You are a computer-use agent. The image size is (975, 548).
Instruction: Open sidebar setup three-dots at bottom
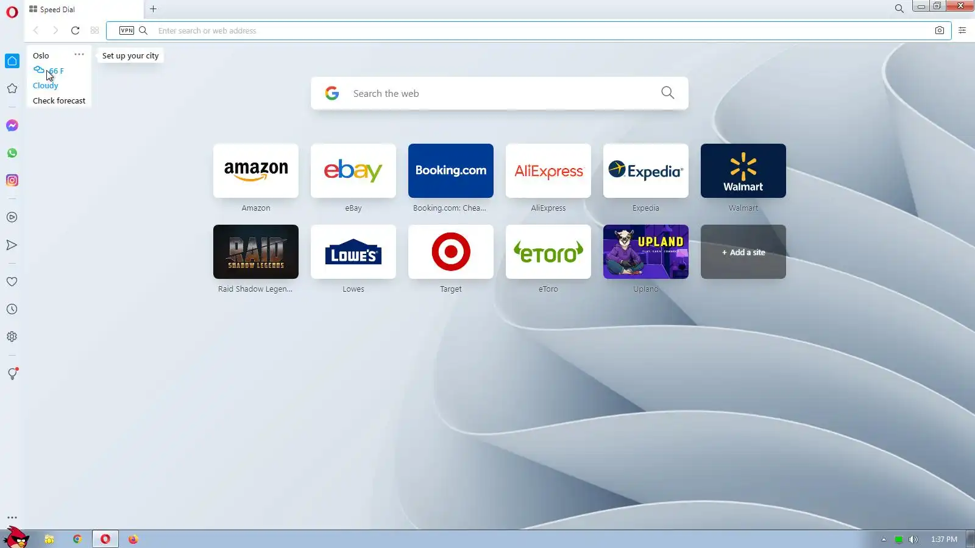pyautogui.click(x=12, y=518)
